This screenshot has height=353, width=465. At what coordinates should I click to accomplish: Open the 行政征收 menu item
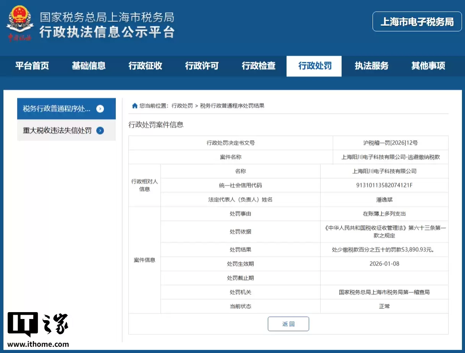tap(145, 66)
